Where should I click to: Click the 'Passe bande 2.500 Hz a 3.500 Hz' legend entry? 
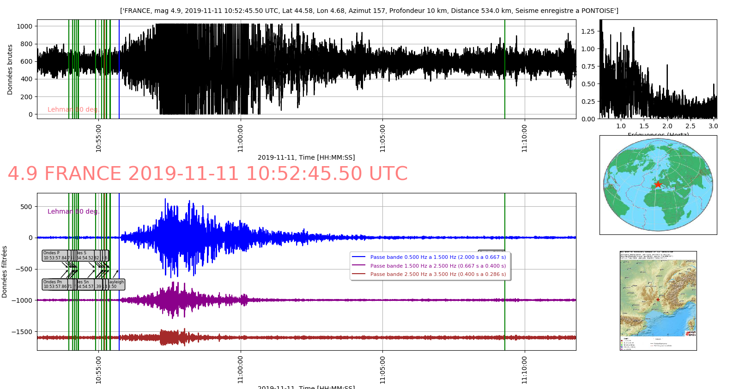(438, 274)
